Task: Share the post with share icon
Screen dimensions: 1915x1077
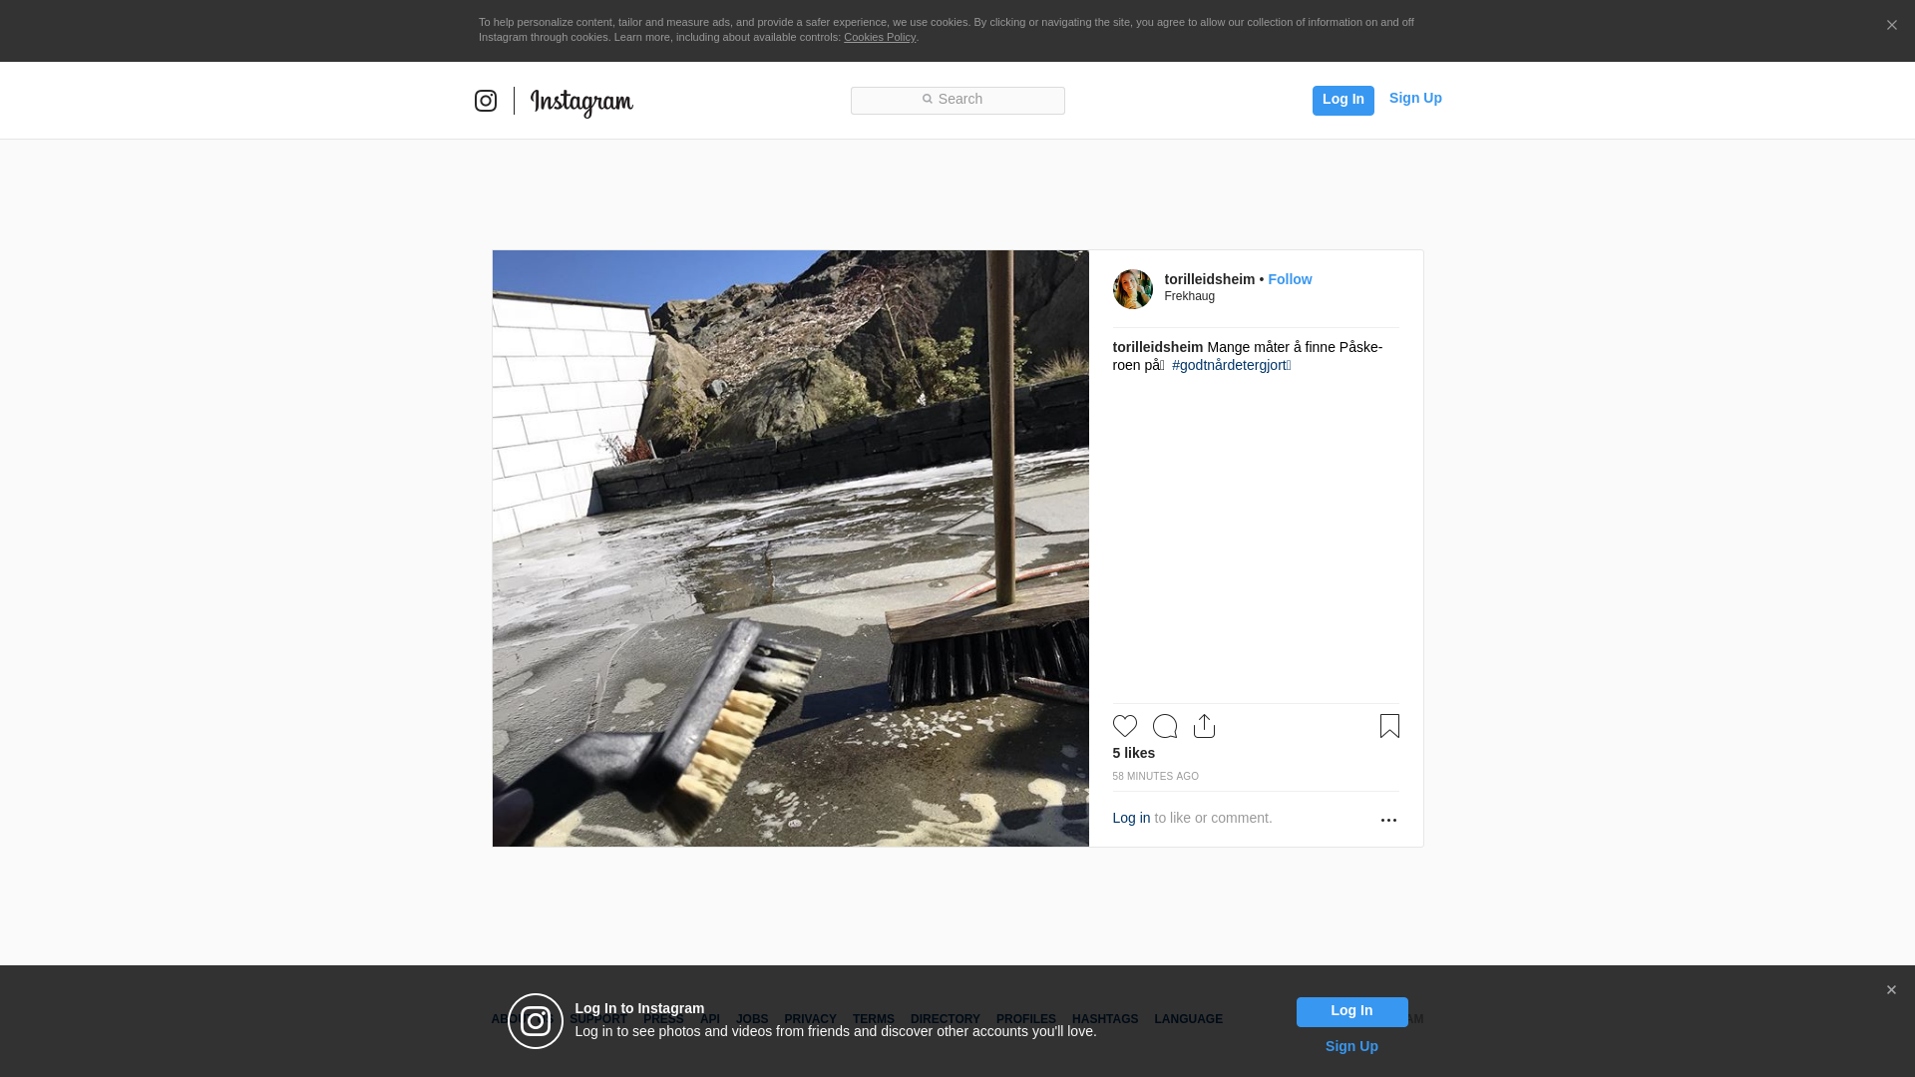Action: (x=1204, y=726)
